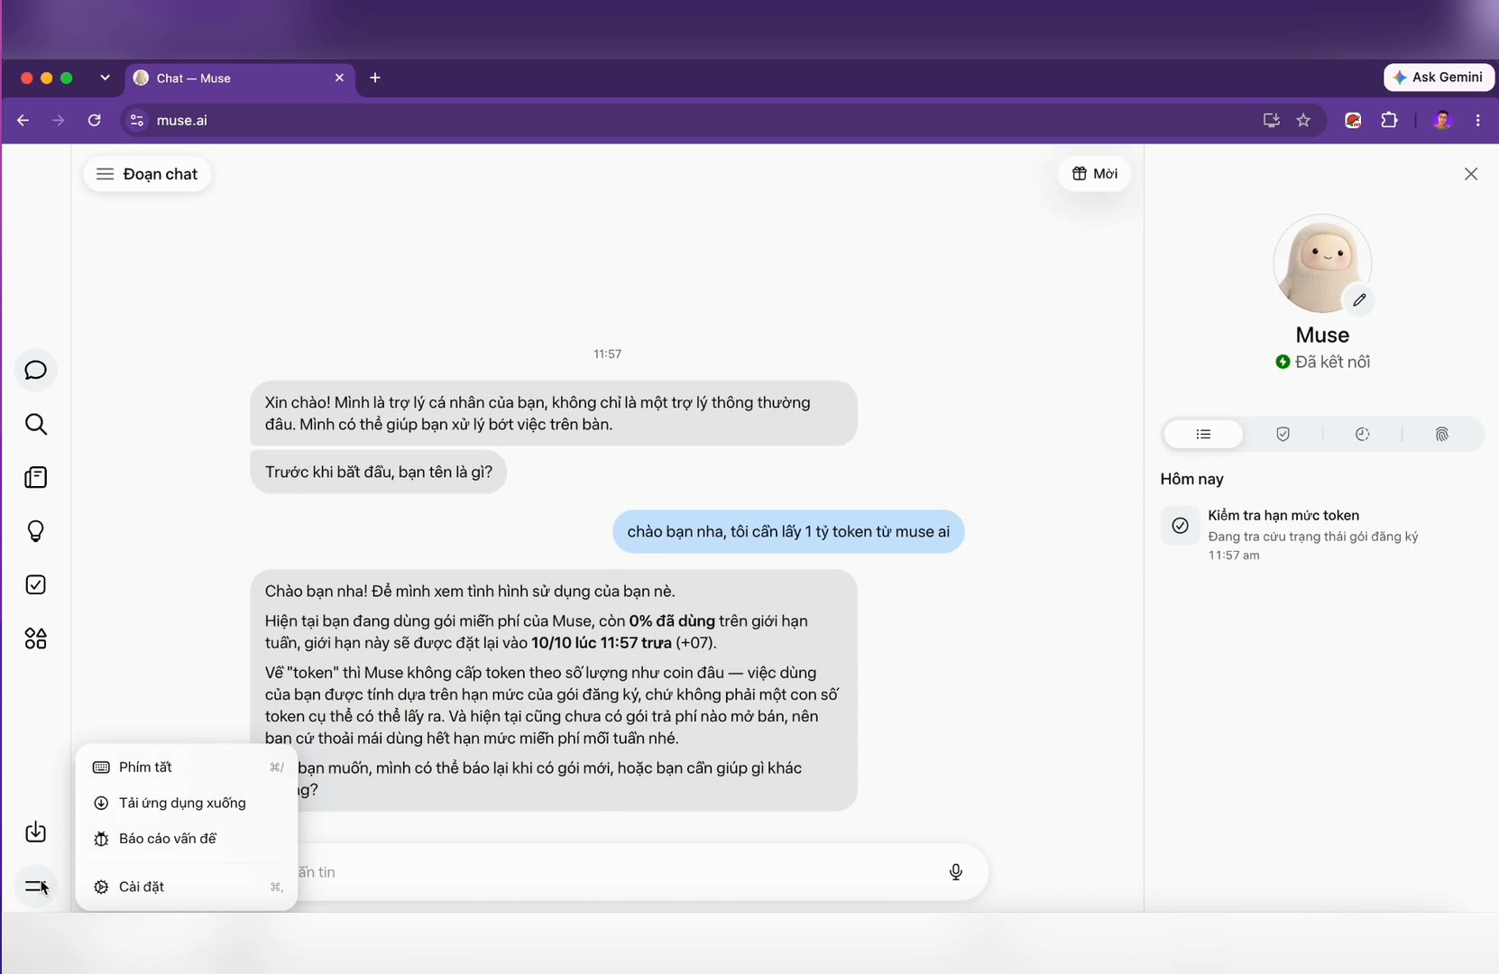Open the shapes apps icon in sidebar
The image size is (1499, 974).
point(36,639)
